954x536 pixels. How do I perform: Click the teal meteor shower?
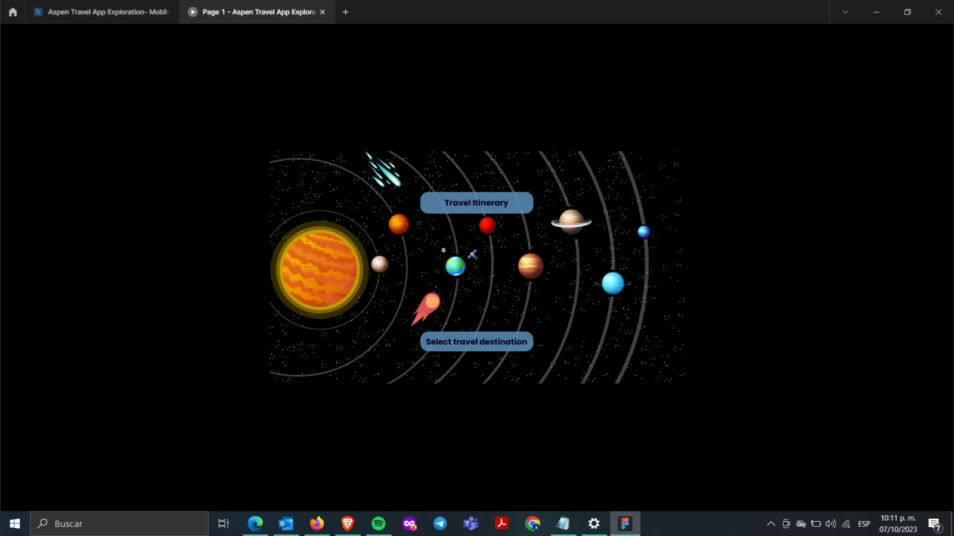pos(383,170)
